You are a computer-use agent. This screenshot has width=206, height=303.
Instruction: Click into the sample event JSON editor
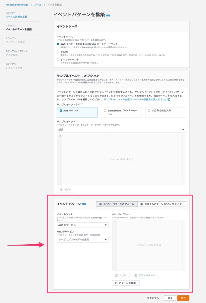[121, 159]
